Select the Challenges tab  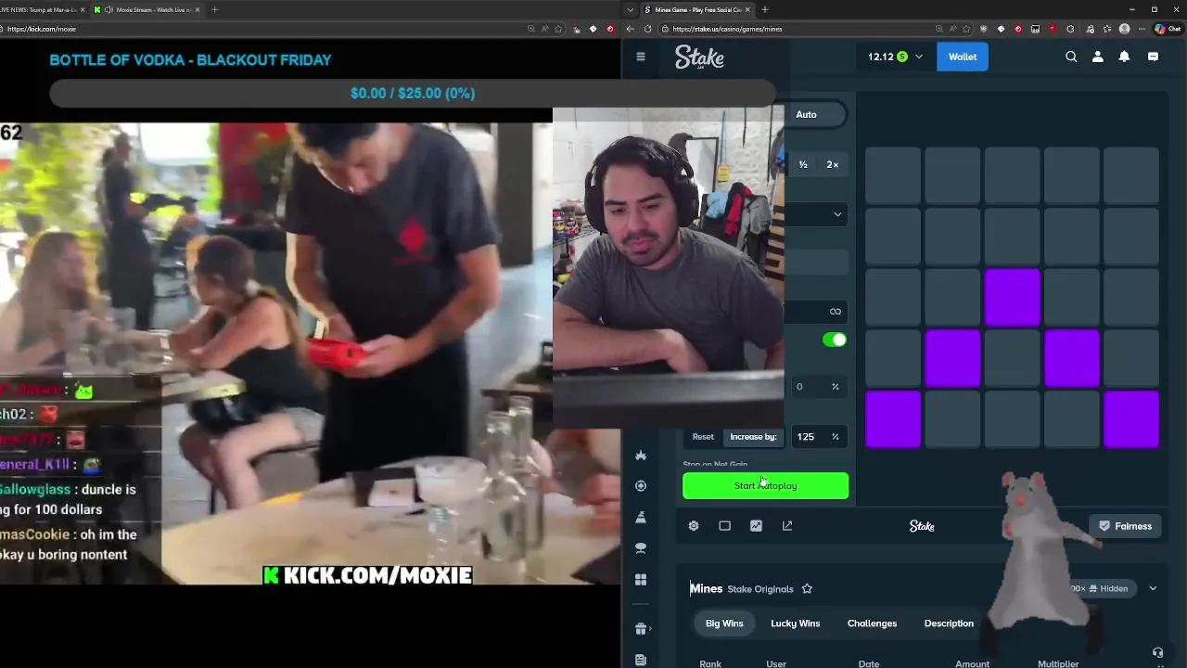(x=872, y=623)
